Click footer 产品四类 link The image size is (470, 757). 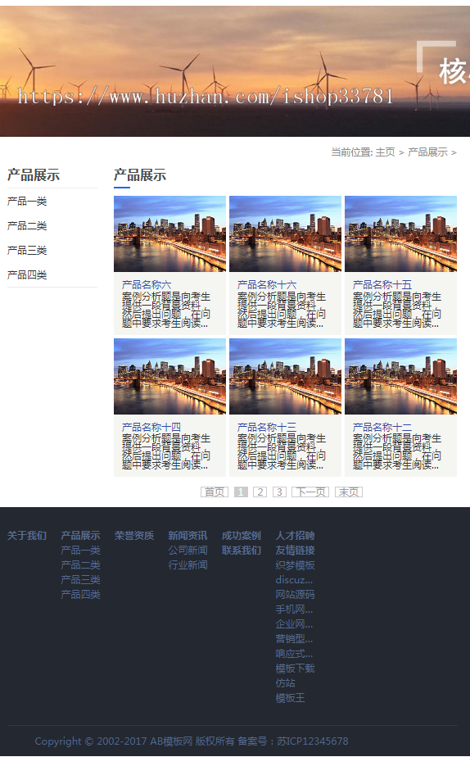click(80, 595)
